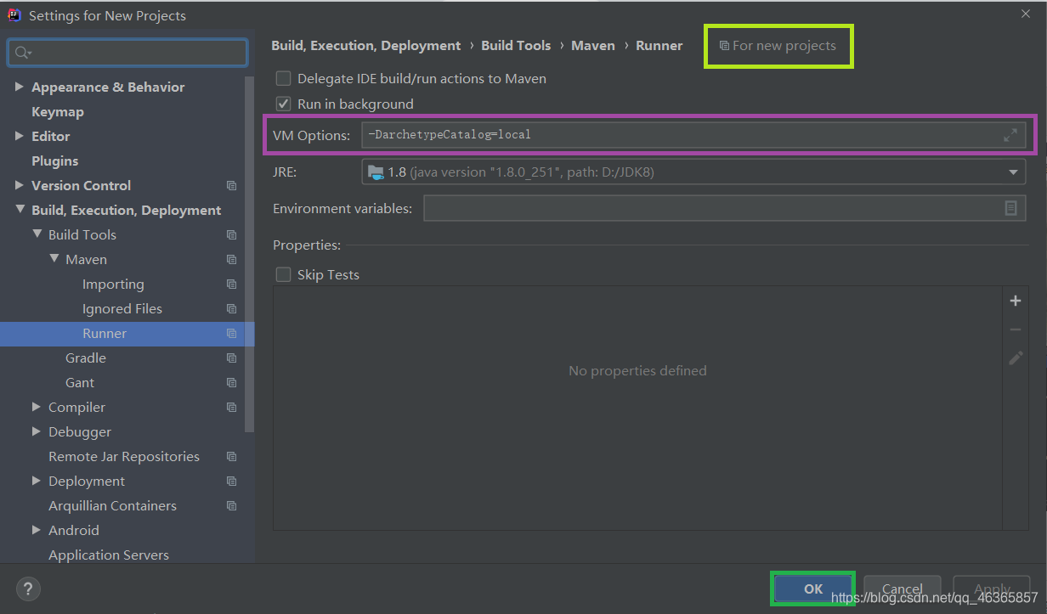Add a new Maven property
Screen dimensions: 1047x614
pyautogui.click(x=1016, y=300)
